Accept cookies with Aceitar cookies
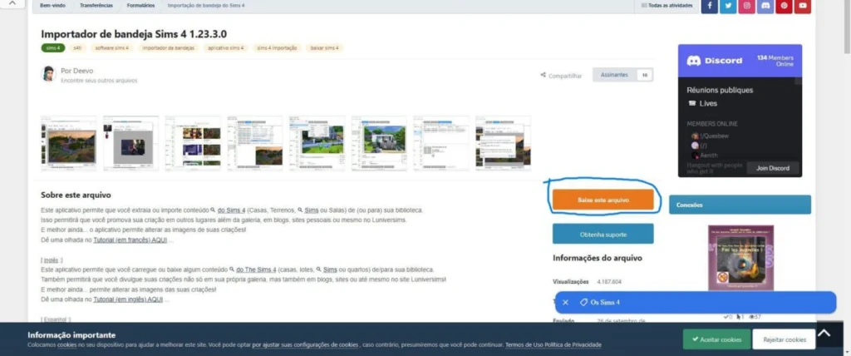 point(716,339)
